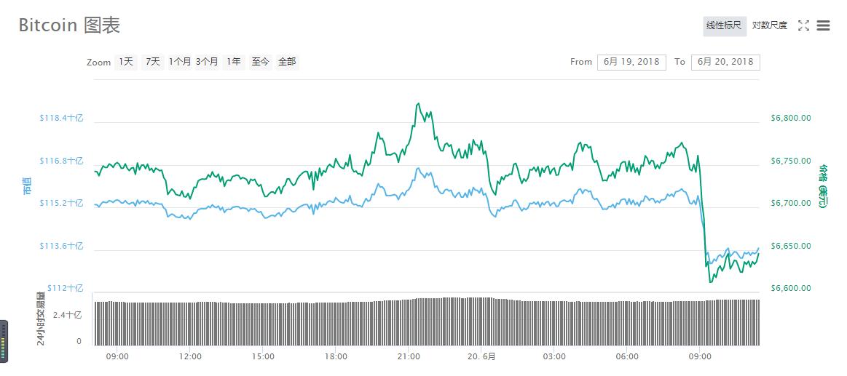Show year-to-date with 至今
The width and height of the screenshot is (847, 376).
(x=260, y=62)
